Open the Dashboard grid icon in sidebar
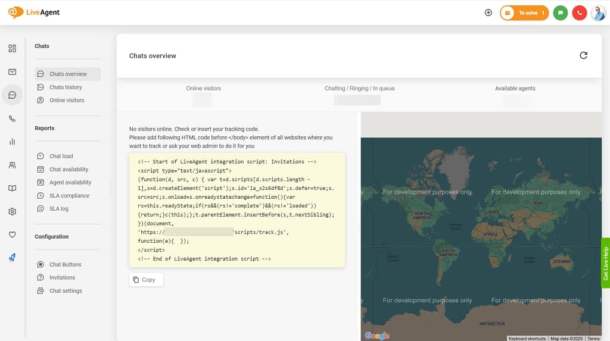The width and height of the screenshot is (610, 341). pos(12,48)
